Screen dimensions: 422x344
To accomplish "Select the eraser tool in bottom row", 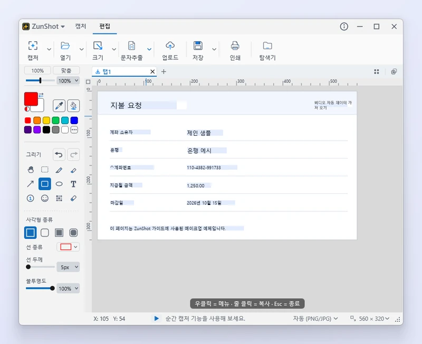I will (73, 198).
